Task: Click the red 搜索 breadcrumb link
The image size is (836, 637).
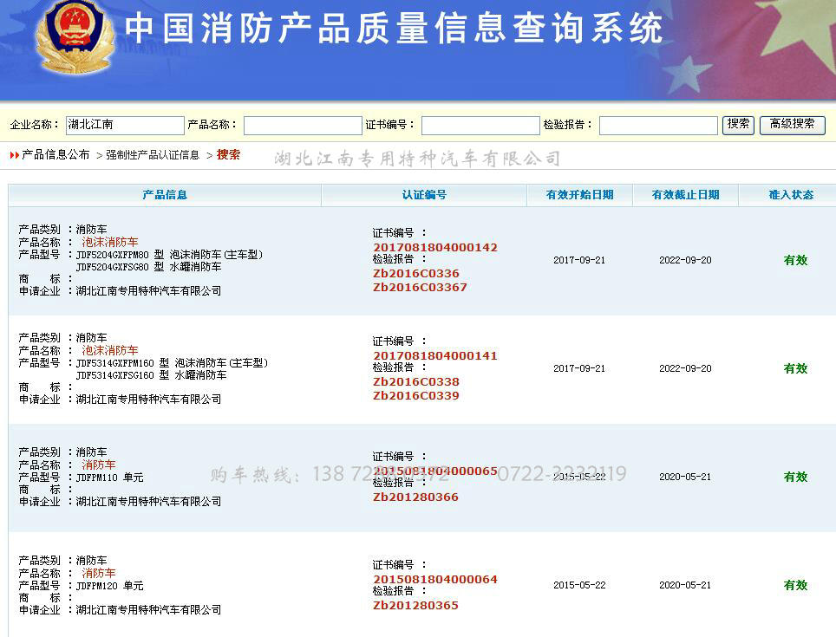Action: pos(228,155)
